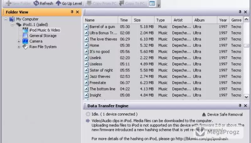Viewport: 251px width, 143px height.
Task: Click music icon of It's no good
Action: click(87, 52)
